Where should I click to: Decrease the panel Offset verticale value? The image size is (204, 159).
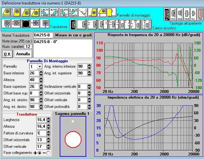tap(89, 102)
